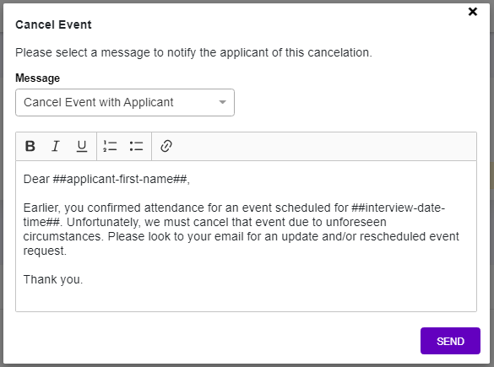Click the dropdown arrow beside Cancel Event with Applicant
This screenshot has width=494, height=367.
(x=222, y=102)
